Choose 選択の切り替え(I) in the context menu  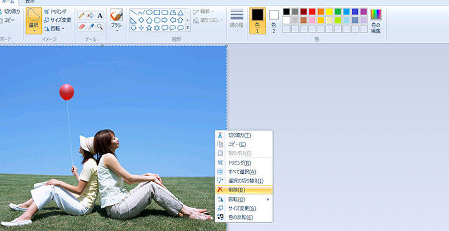244,181
